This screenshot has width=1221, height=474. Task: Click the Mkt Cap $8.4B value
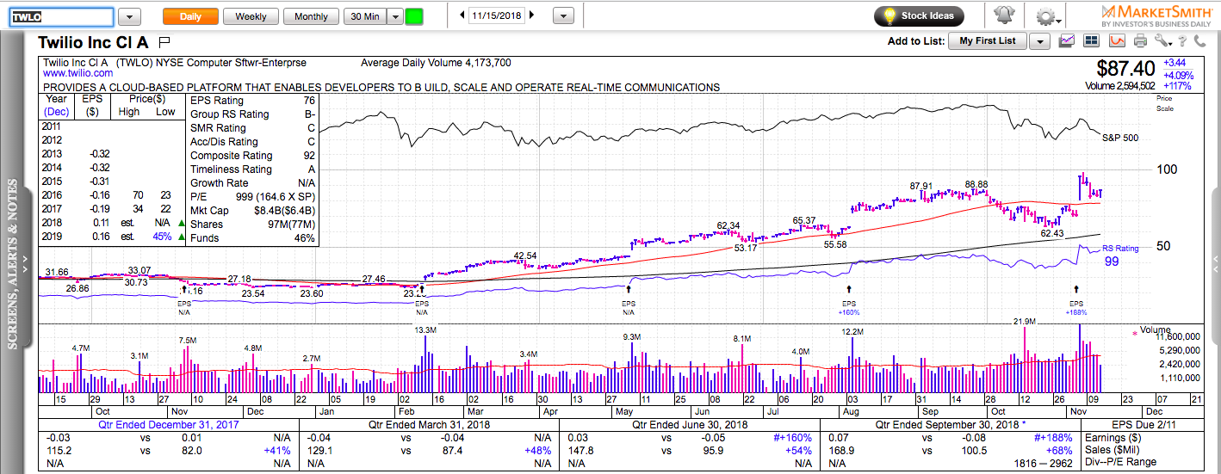[x=285, y=211]
